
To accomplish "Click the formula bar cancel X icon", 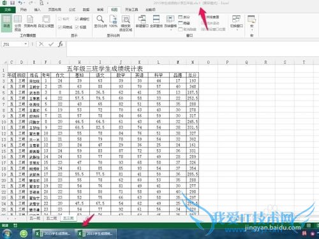I will [x=41, y=44].
